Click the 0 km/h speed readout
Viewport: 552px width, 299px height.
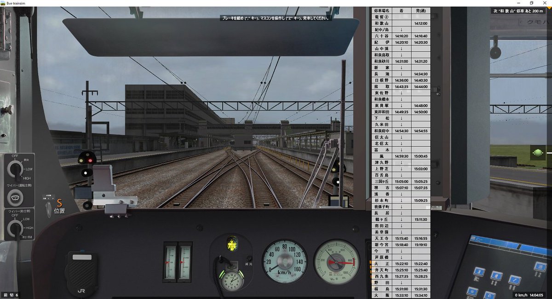point(521,295)
